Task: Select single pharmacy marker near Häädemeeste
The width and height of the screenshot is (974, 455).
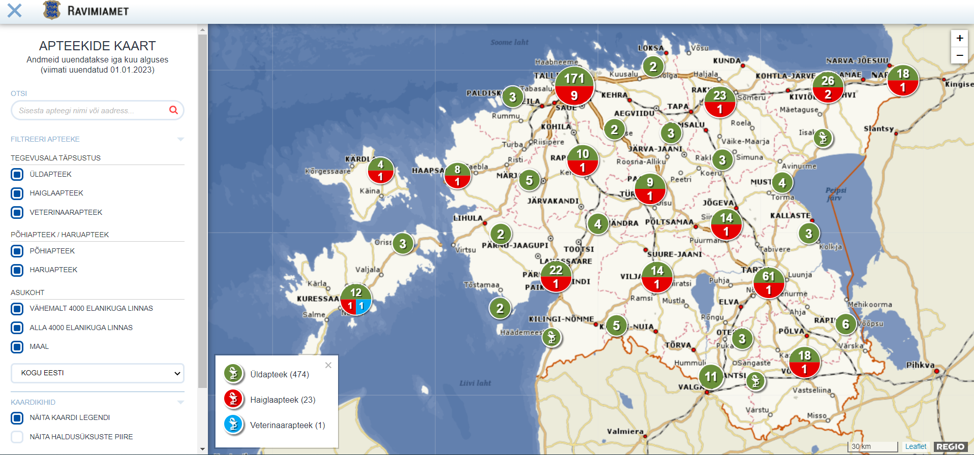Action: (552, 337)
